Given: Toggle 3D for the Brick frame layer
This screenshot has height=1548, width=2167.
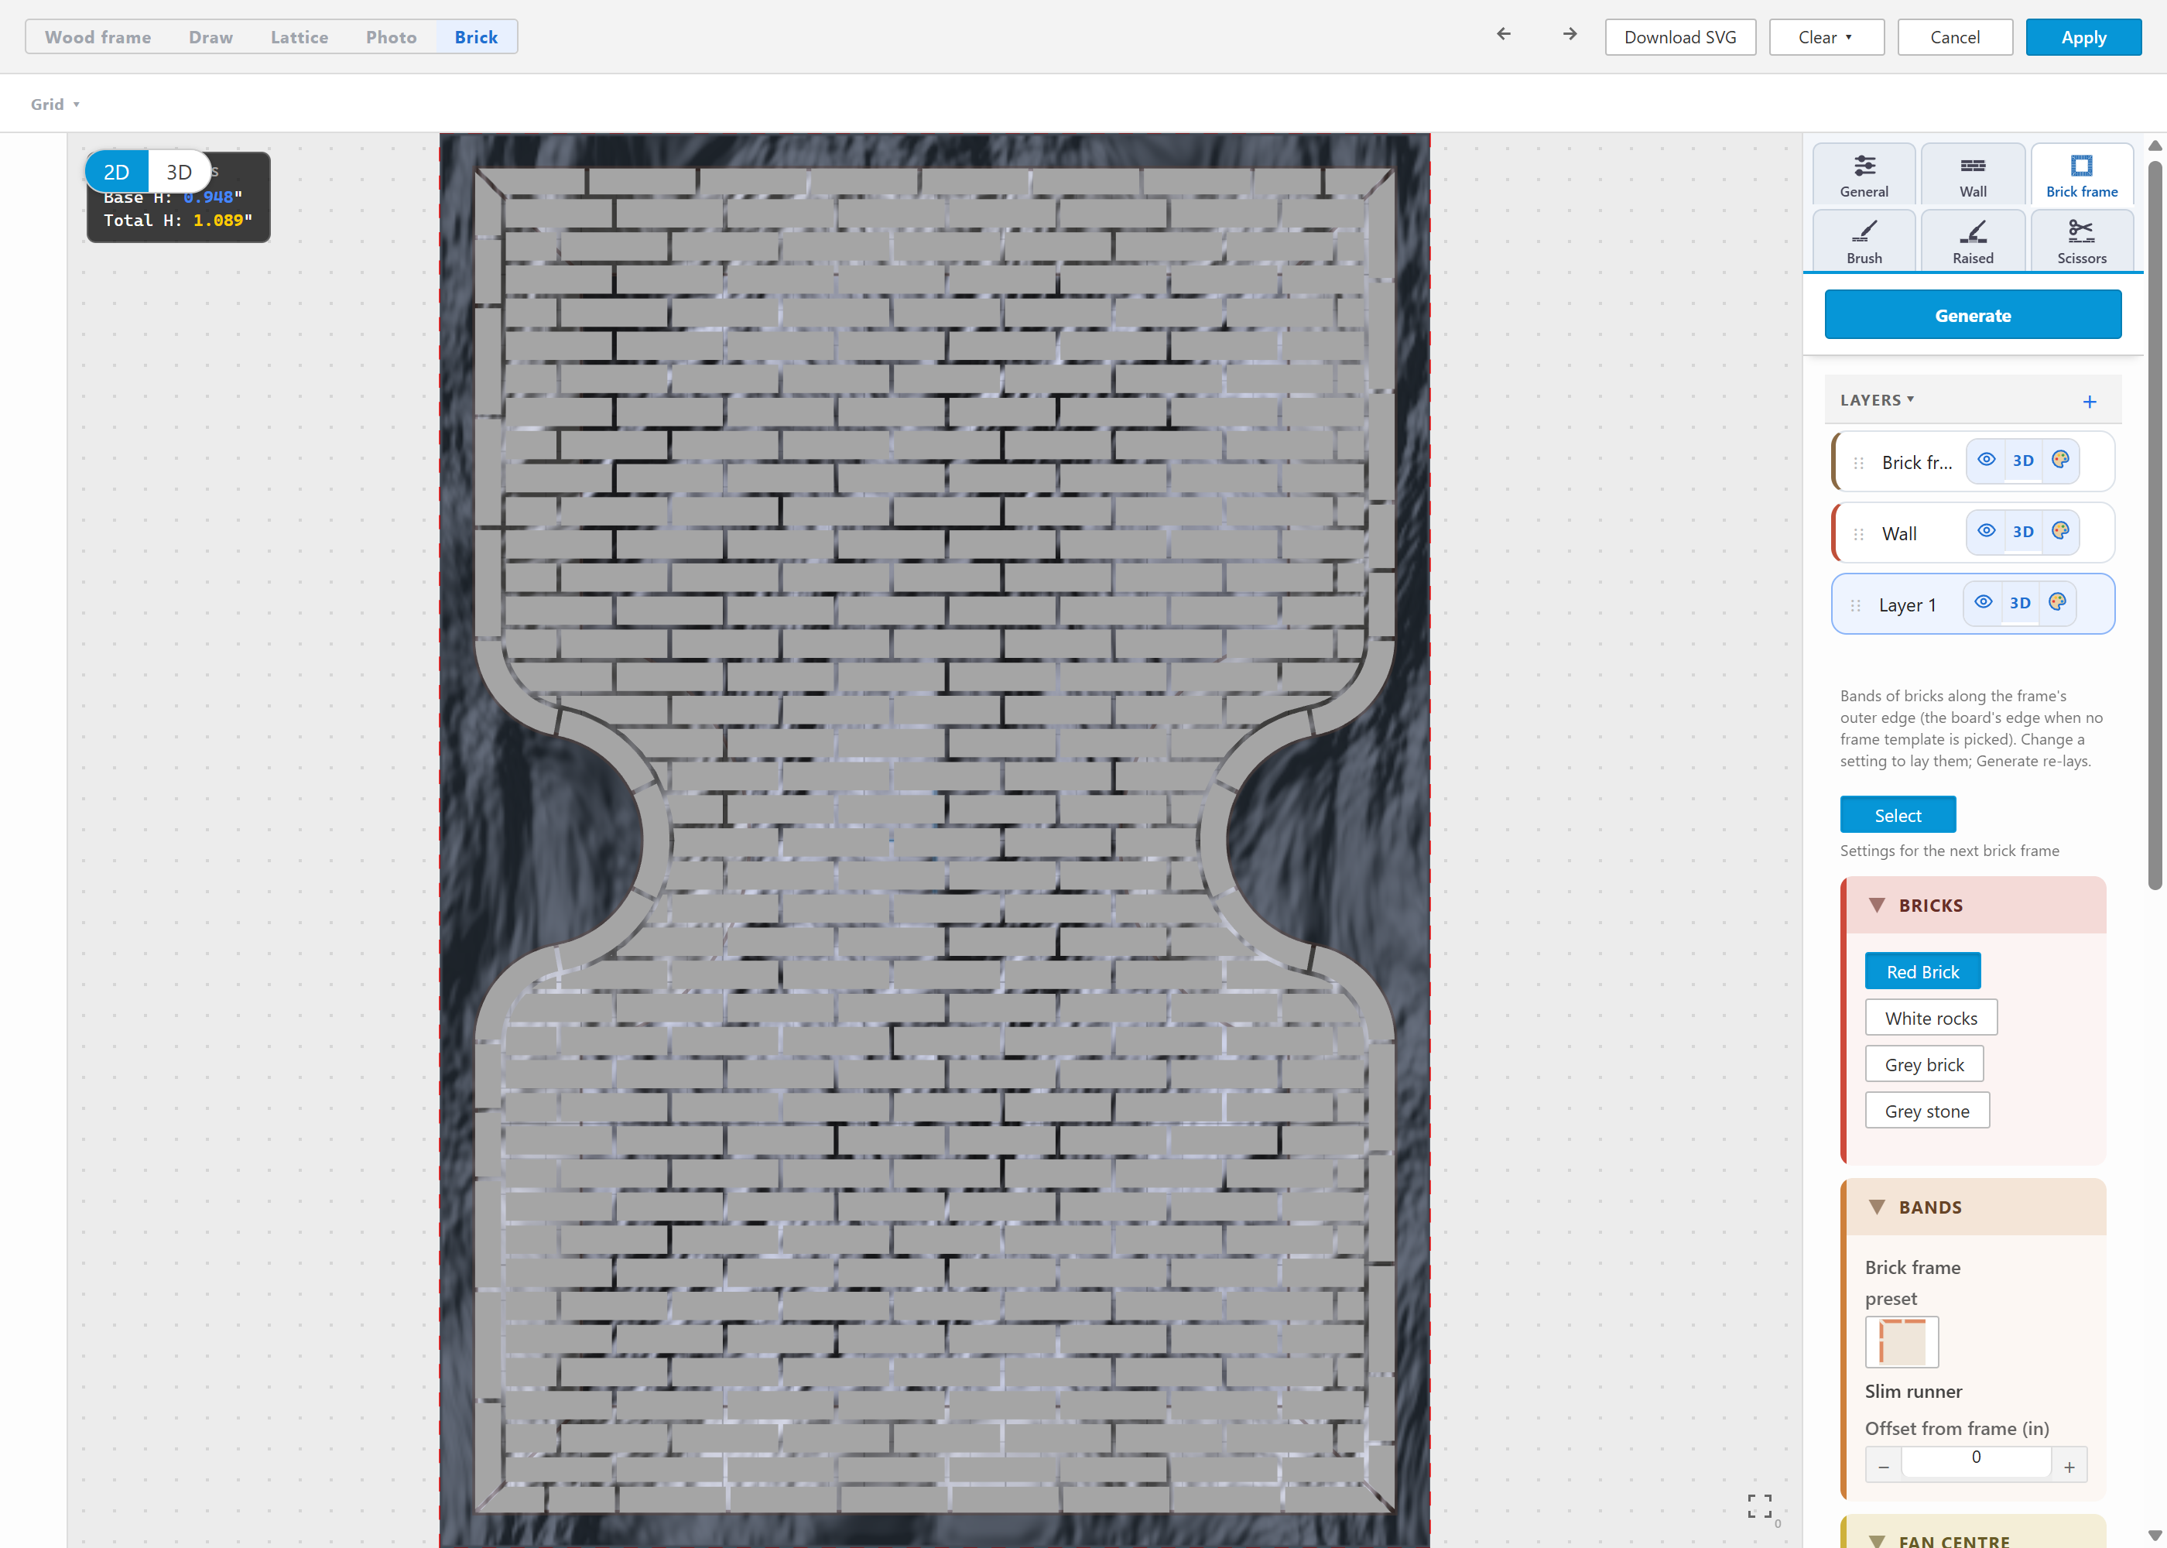Looking at the screenshot, I should coord(2023,460).
